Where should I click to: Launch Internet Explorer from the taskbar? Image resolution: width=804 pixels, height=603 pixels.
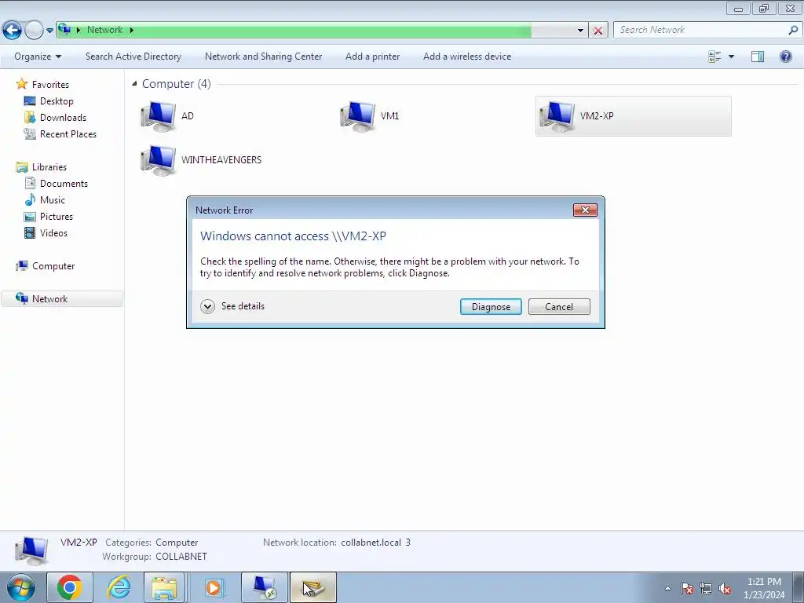tap(119, 587)
